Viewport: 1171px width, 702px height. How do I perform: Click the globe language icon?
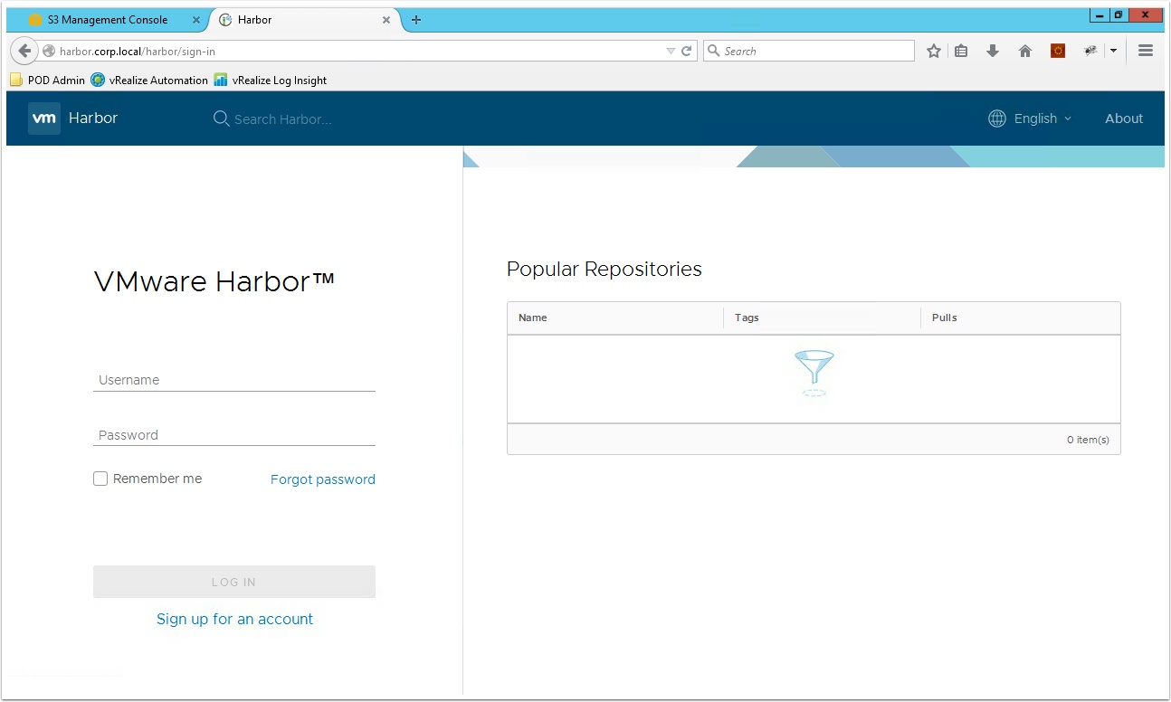[997, 119]
